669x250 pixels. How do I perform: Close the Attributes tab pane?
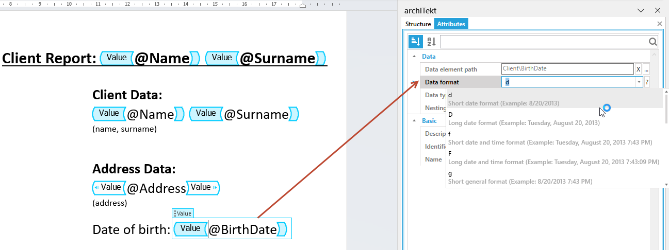coord(660,24)
